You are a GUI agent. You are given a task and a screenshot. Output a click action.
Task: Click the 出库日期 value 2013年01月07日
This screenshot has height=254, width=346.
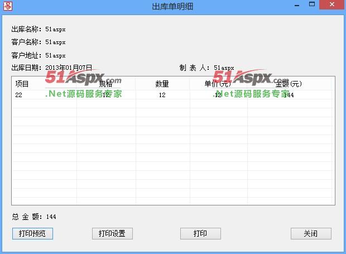point(69,68)
